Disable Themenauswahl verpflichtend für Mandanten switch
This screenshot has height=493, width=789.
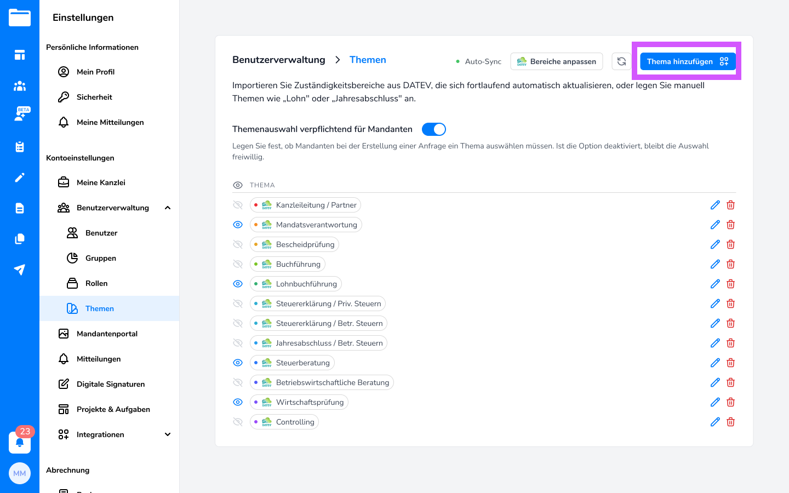433,129
